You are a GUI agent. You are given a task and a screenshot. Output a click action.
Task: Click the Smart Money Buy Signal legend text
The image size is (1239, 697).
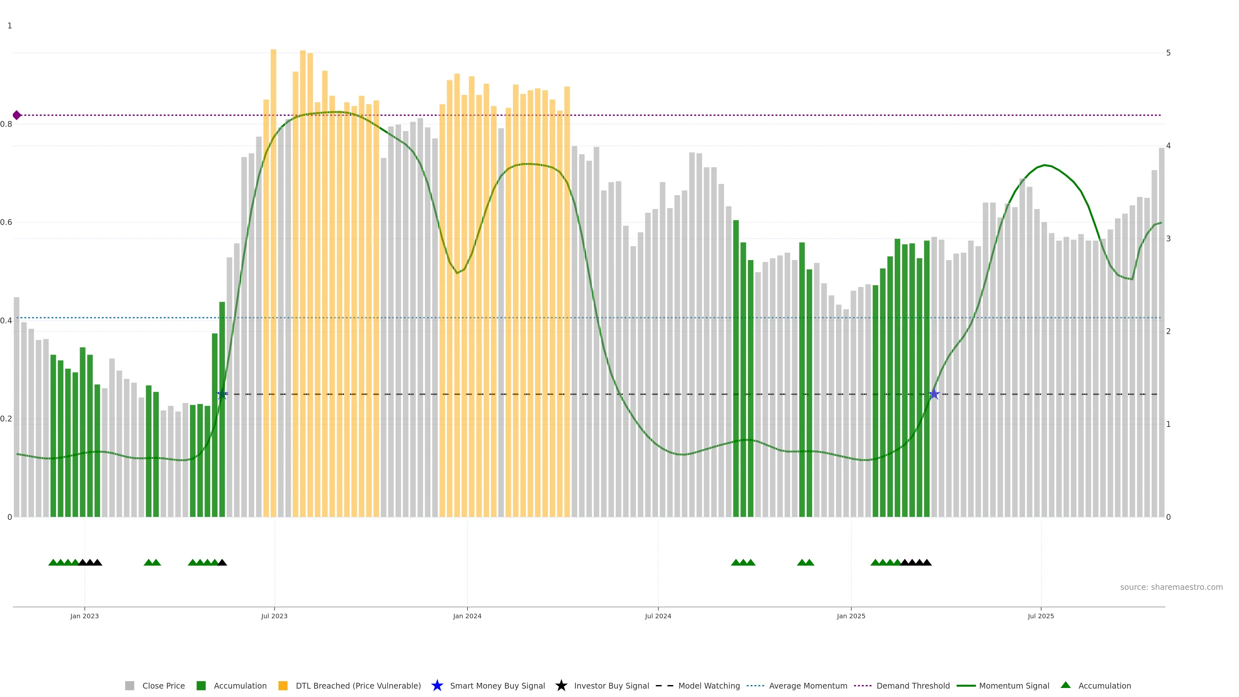(x=497, y=685)
